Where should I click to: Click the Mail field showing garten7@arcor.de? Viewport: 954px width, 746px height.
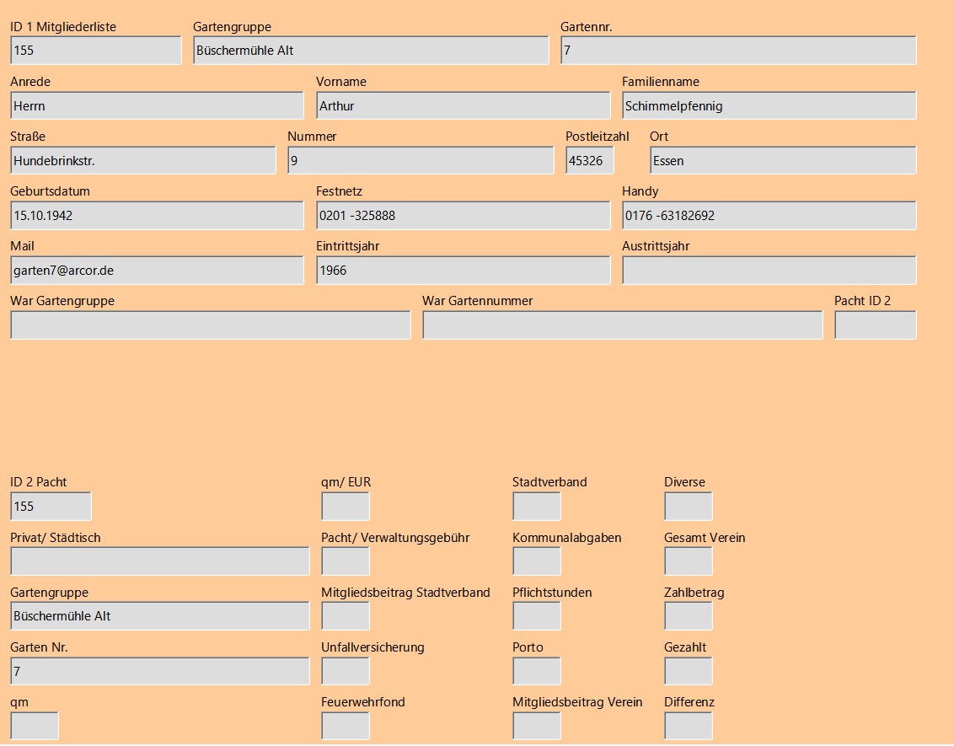(156, 270)
